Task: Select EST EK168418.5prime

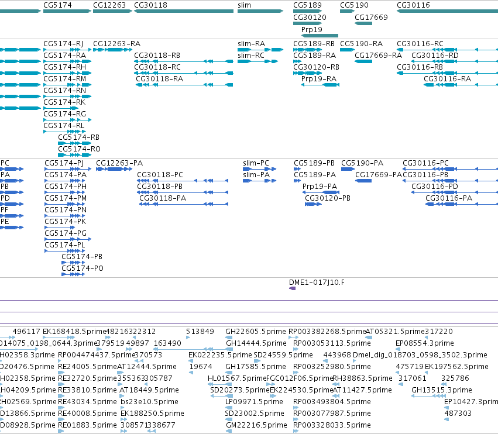Action: (74, 332)
